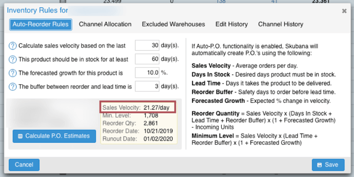Open help icon for forecasted growth
Image resolution: width=354 pixels, height=177 pixels.
[x=13, y=73]
